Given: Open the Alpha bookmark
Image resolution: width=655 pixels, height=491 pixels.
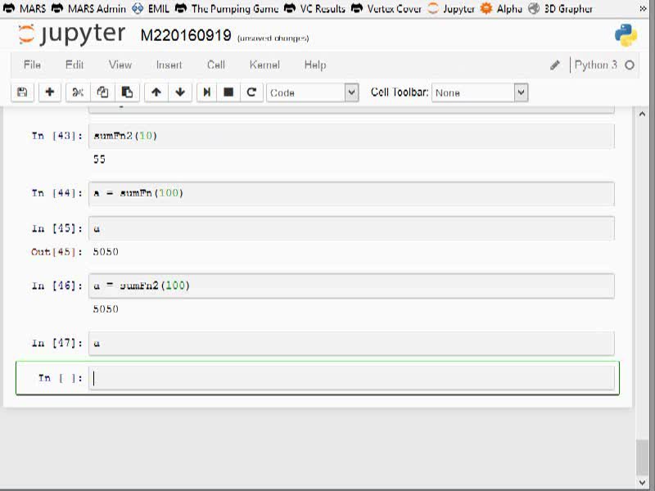Looking at the screenshot, I should (x=501, y=8).
